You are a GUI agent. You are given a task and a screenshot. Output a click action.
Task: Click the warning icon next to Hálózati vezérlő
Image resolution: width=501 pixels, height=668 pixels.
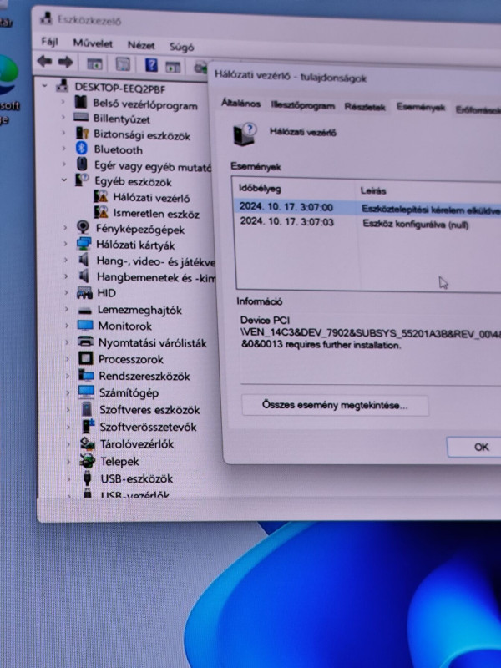coord(101,196)
